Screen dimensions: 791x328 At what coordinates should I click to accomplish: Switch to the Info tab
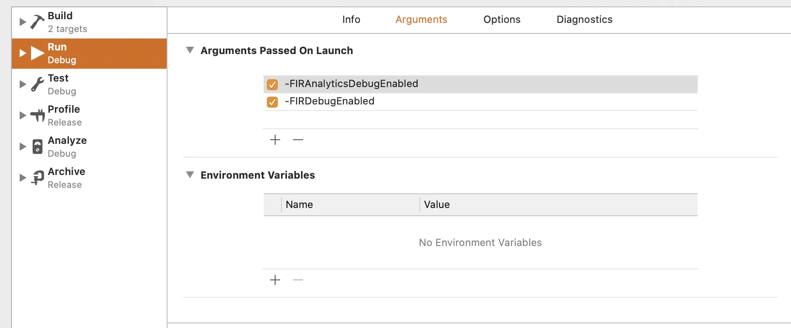tap(351, 20)
